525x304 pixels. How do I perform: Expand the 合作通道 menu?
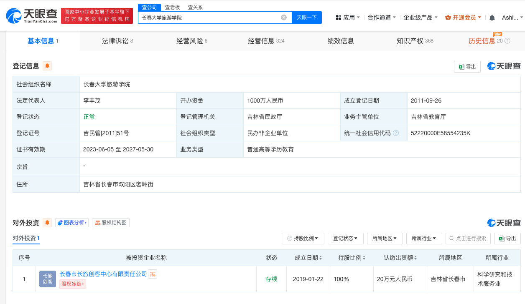tap(382, 18)
